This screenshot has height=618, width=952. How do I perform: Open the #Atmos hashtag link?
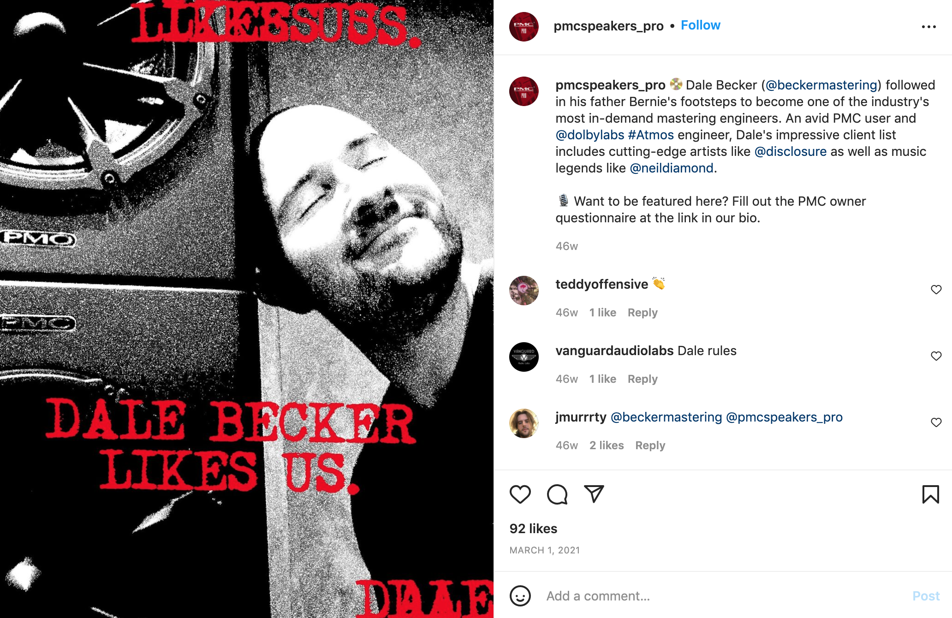pos(651,135)
